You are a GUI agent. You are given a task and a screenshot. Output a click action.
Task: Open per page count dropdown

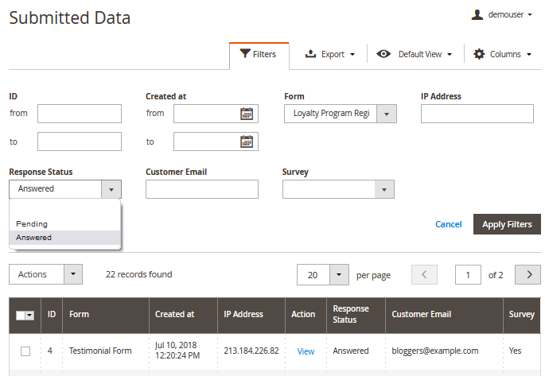pos(340,275)
